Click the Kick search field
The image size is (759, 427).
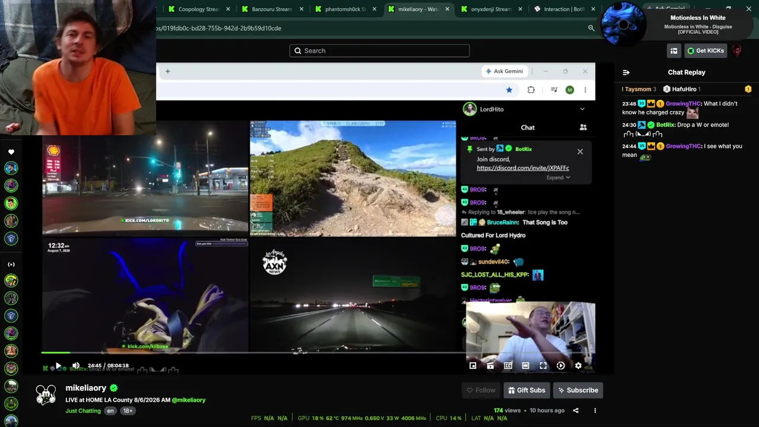point(379,51)
